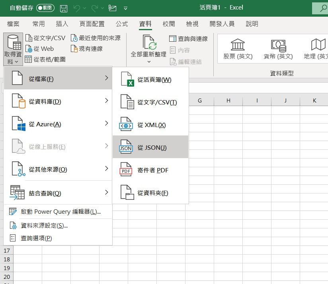The width and height of the screenshot is (328, 284).
Task: Select column G header
Action: 200,101
